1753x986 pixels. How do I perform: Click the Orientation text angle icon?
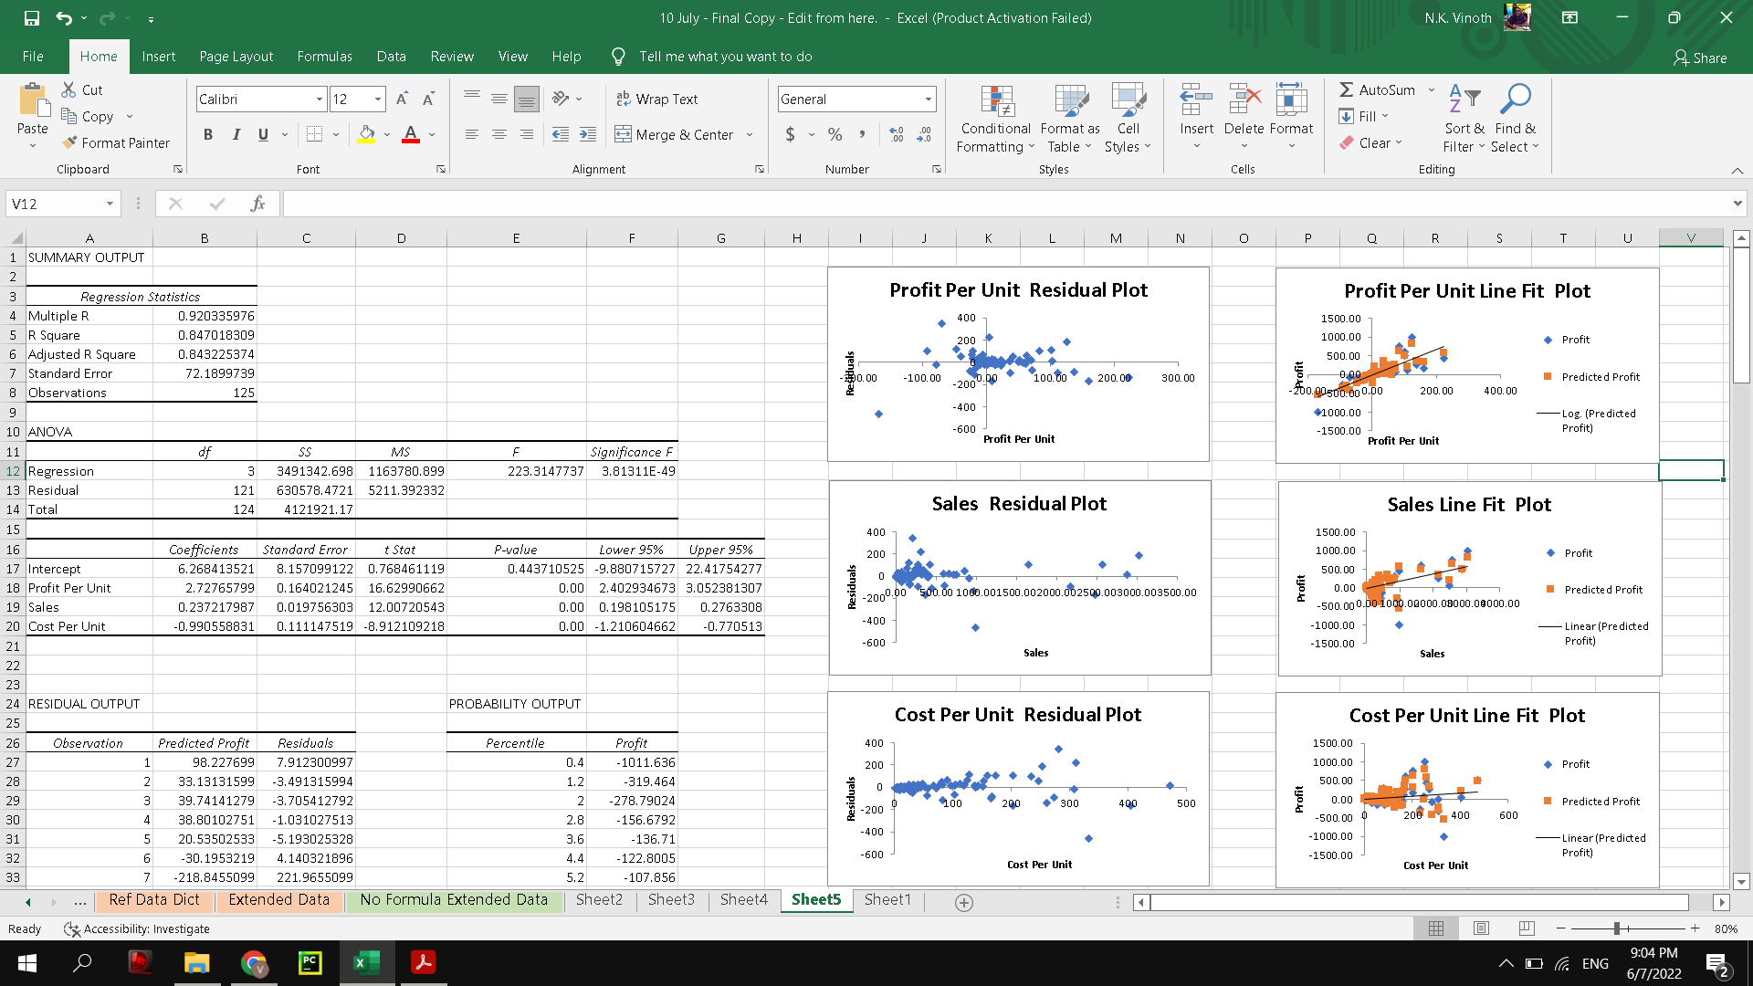click(x=561, y=99)
